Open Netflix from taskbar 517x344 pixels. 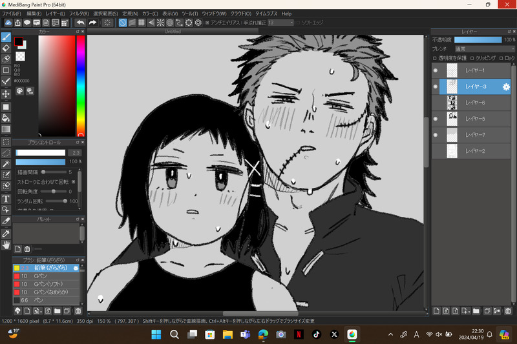tap(299, 334)
